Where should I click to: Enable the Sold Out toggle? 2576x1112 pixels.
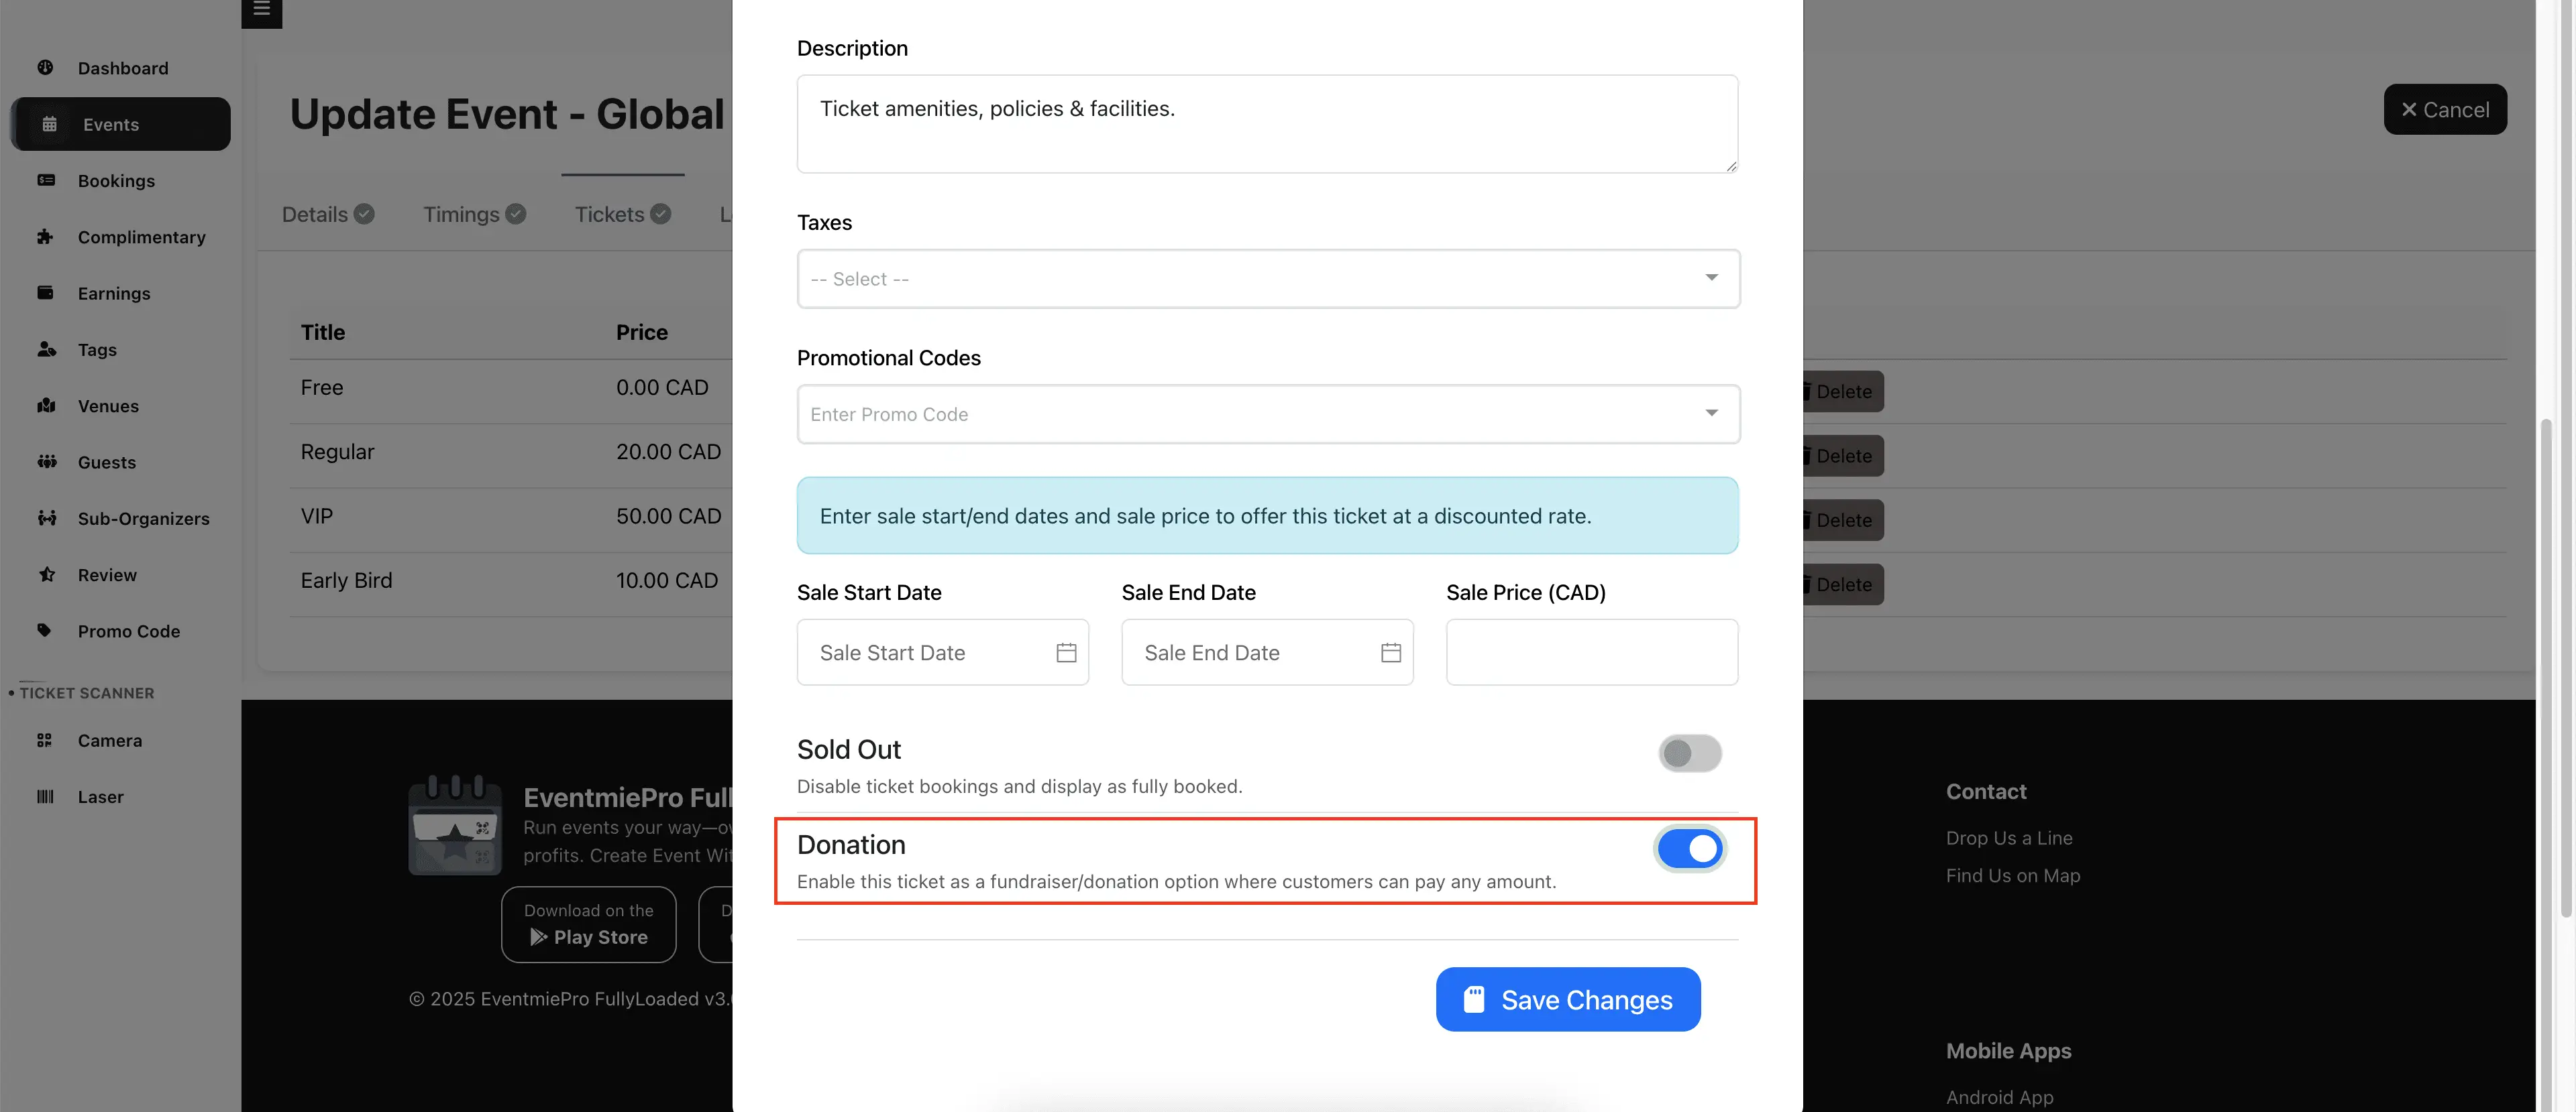pyautogui.click(x=1689, y=753)
